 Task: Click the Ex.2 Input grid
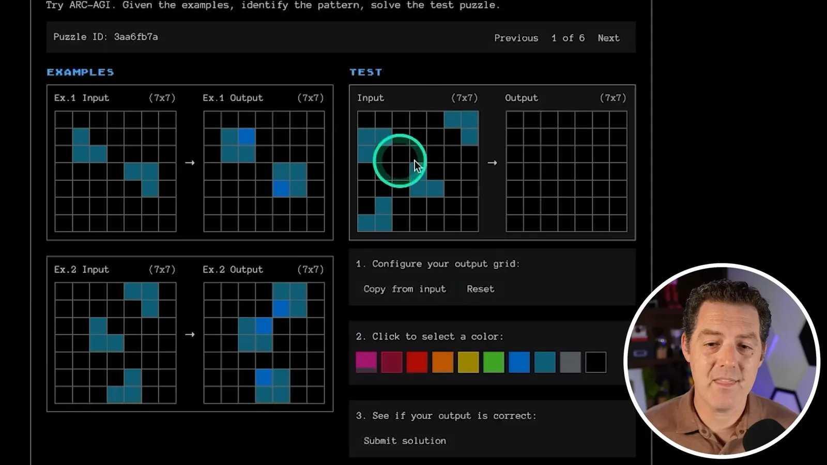[115, 343]
